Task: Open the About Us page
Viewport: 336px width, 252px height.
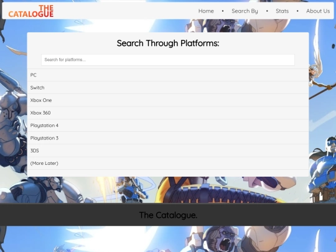Action: (x=318, y=11)
